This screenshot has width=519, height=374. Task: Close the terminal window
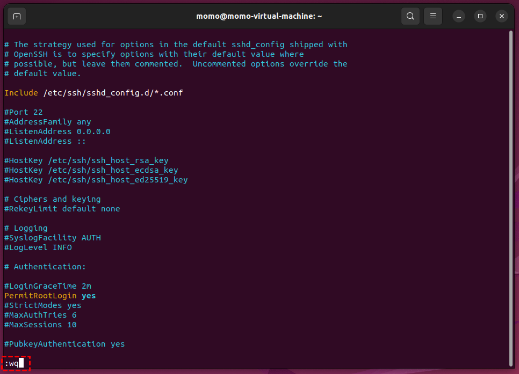502,16
